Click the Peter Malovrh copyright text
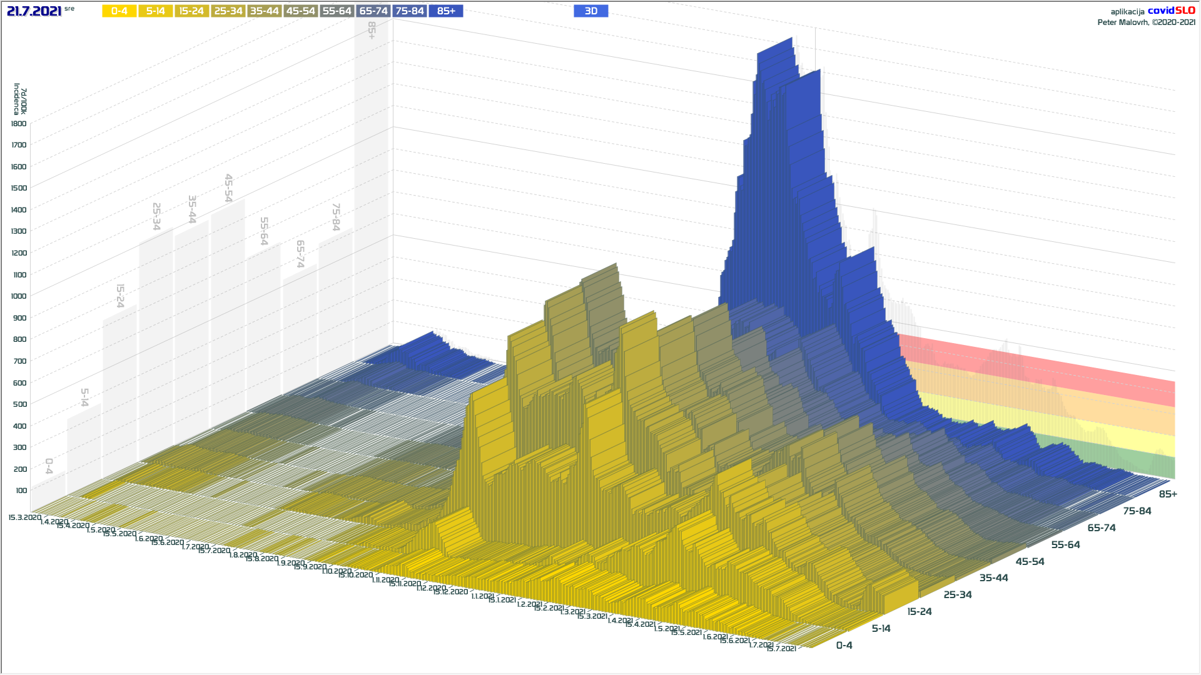This screenshot has height=675, width=1201. (1146, 22)
